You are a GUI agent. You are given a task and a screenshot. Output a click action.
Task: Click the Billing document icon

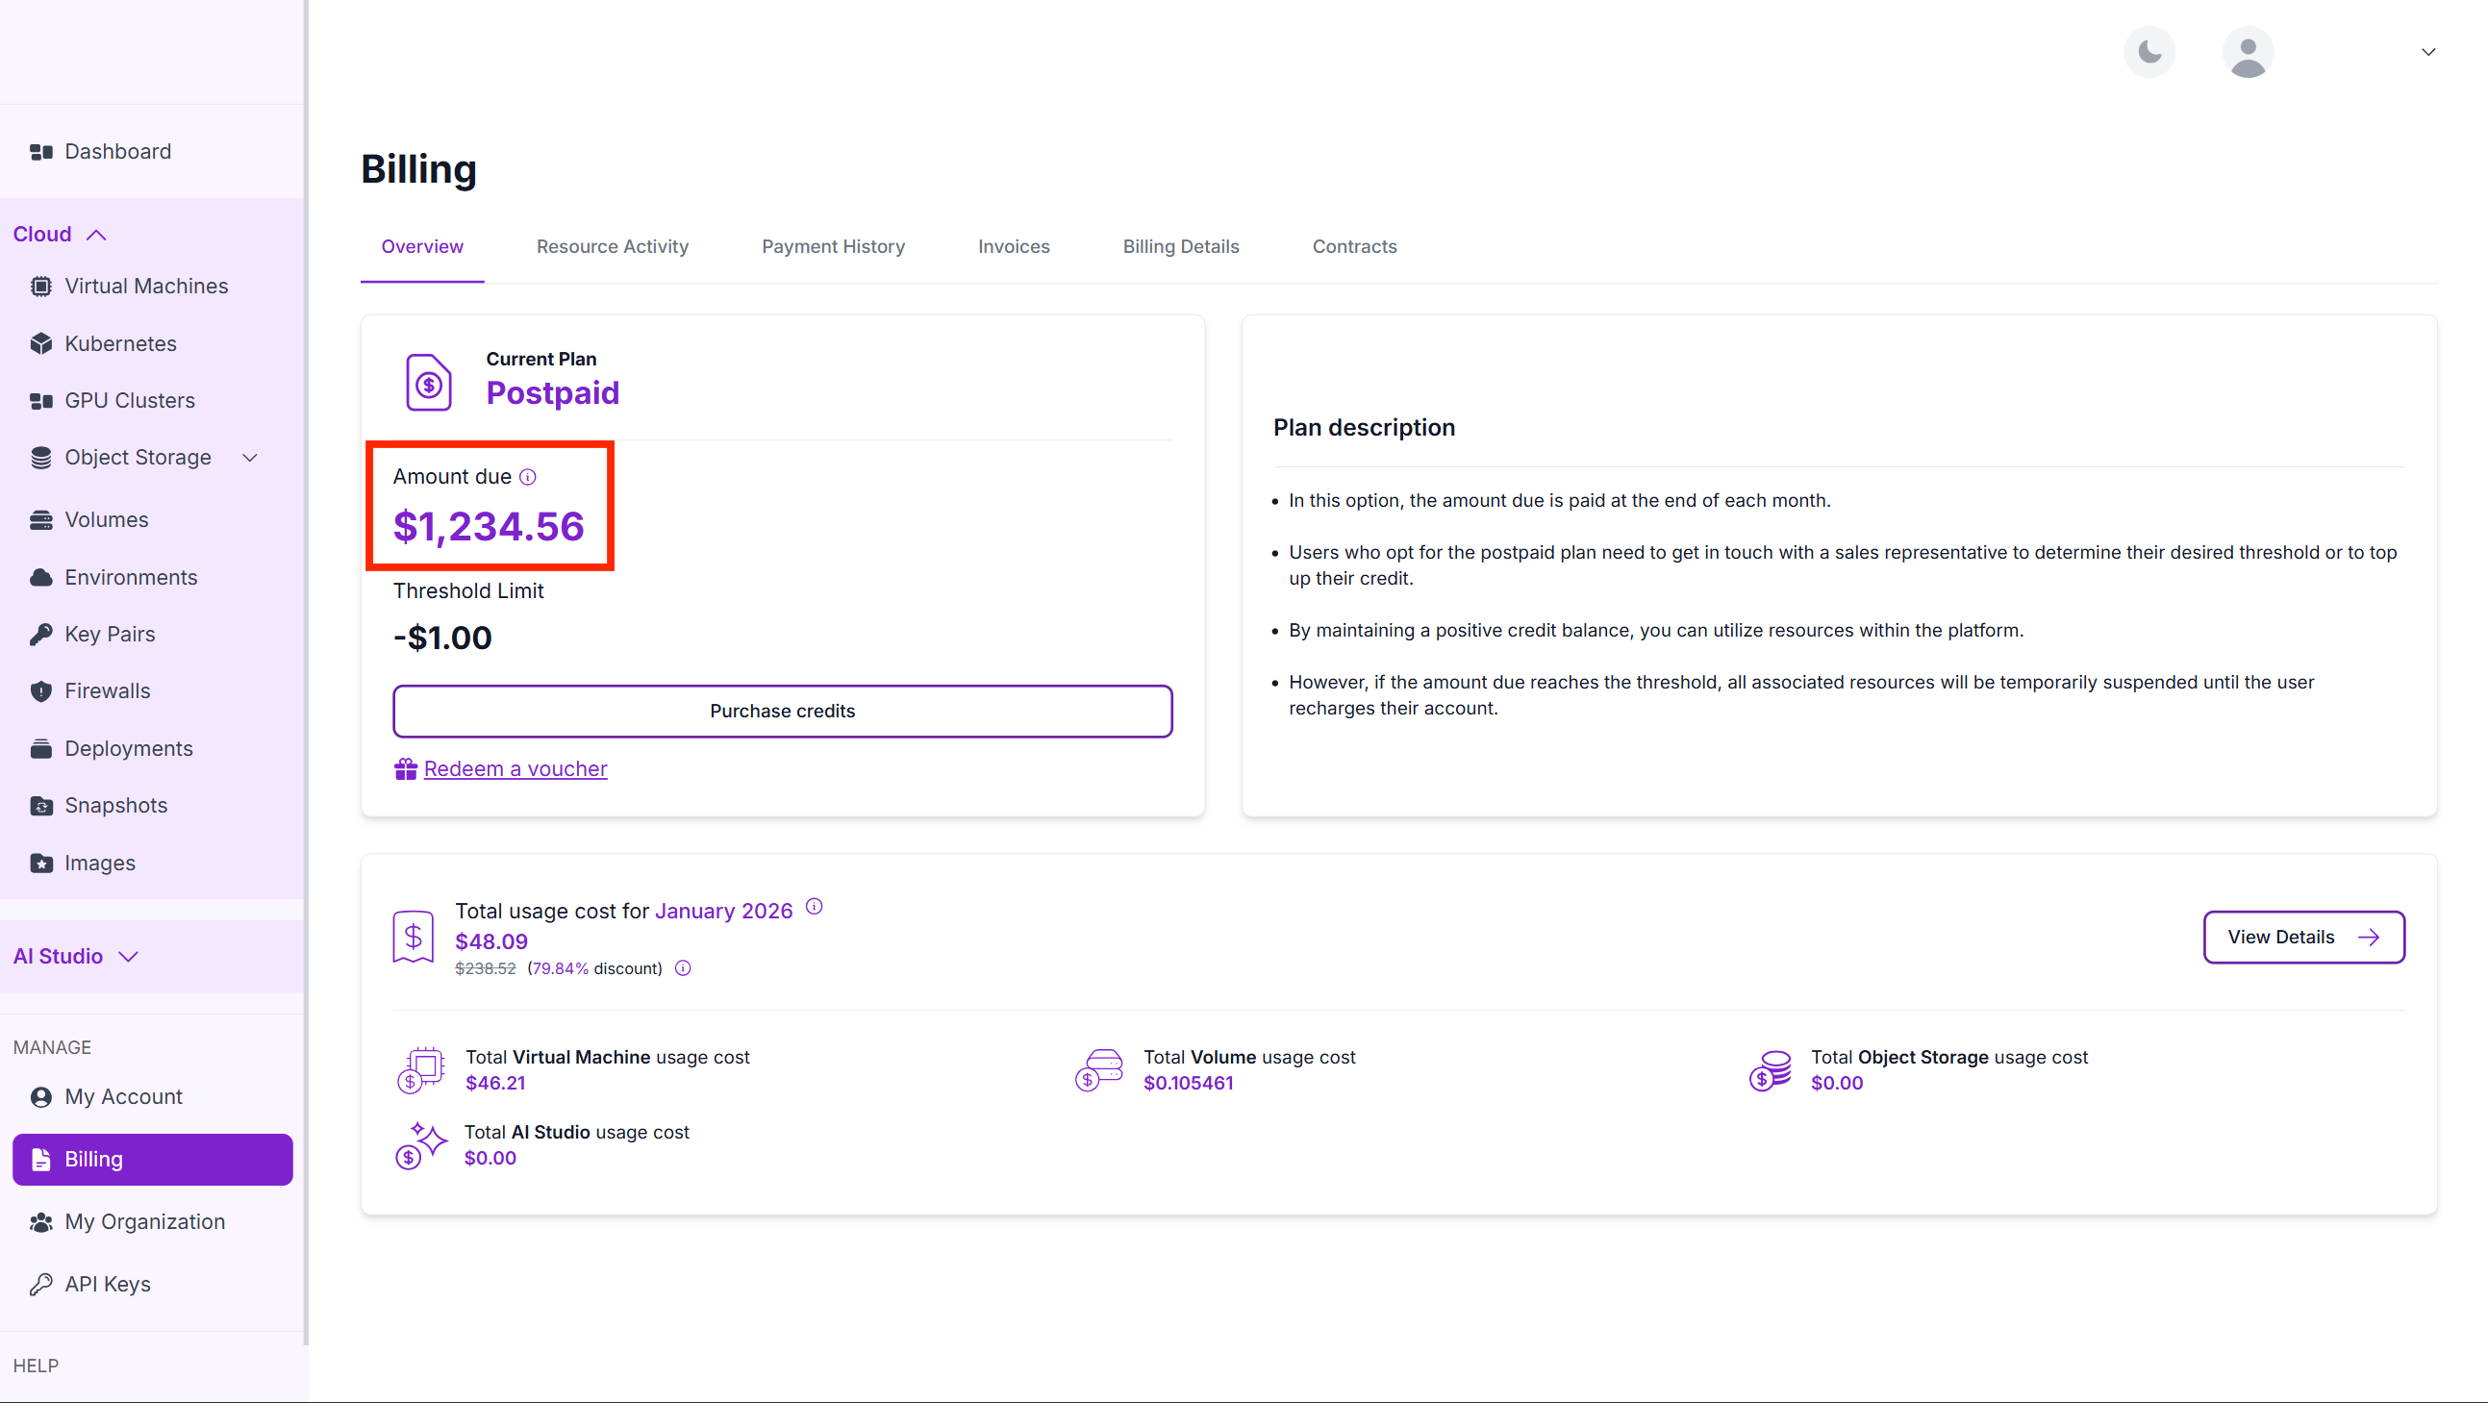(x=40, y=1160)
